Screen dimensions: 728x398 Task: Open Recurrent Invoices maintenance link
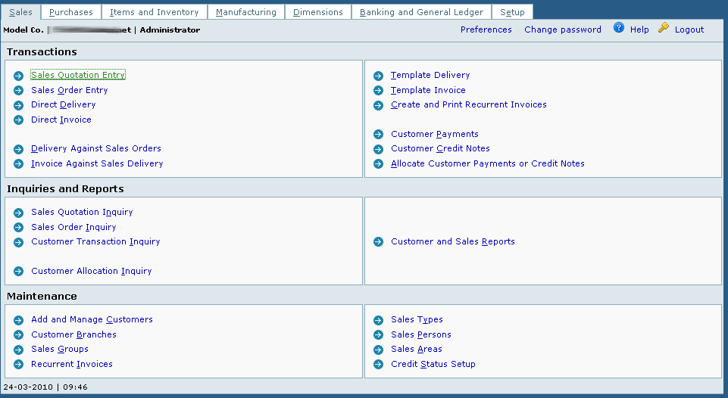[72, 364]
